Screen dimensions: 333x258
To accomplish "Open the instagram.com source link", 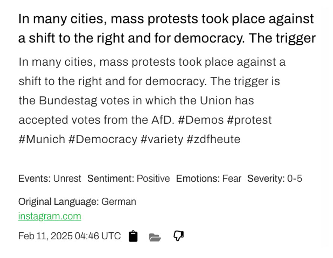I will (x=50, y=216).
